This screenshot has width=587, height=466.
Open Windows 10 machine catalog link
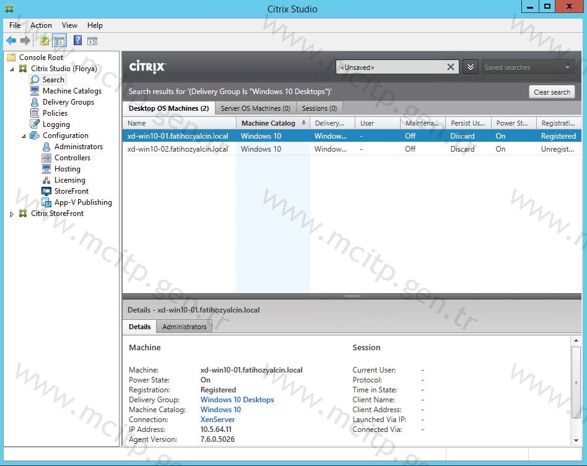coord(220,410)
